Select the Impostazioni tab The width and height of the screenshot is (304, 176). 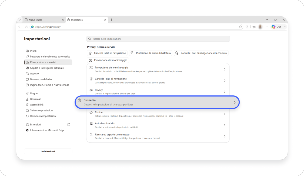[x=86, y=20]
